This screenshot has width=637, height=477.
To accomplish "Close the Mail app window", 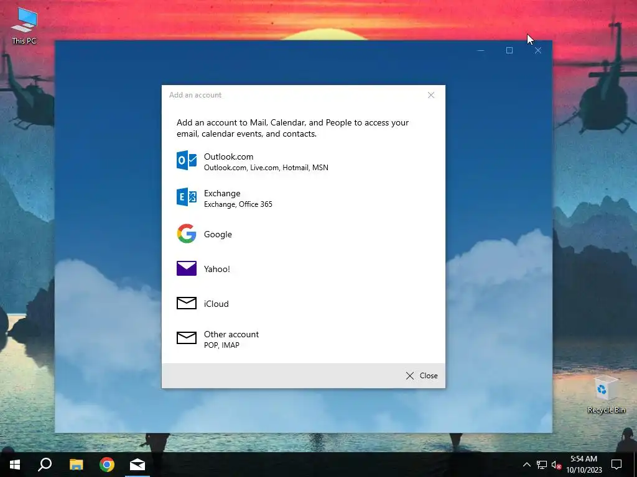I will pos(538,50).
